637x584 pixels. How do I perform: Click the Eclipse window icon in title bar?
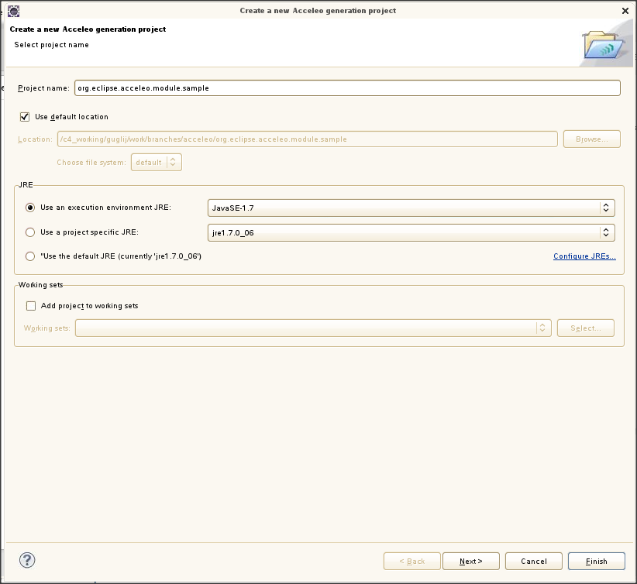[x=13, y=11]
